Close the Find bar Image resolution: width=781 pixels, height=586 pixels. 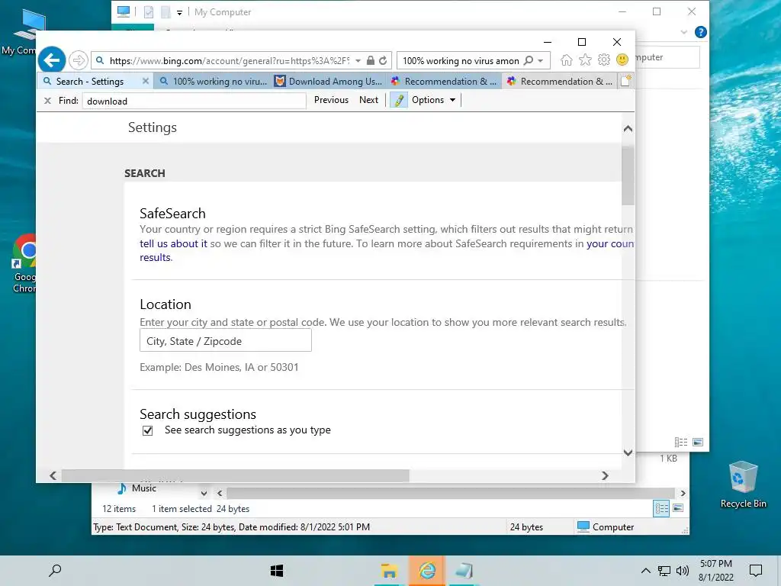point(47,101)
